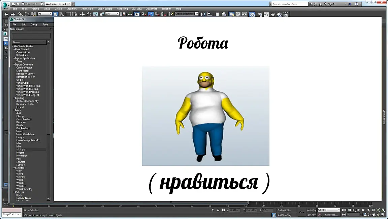Screen dimensions: 388x219
Task: Click the Render Production teapot icon
Action: [272, 15]
